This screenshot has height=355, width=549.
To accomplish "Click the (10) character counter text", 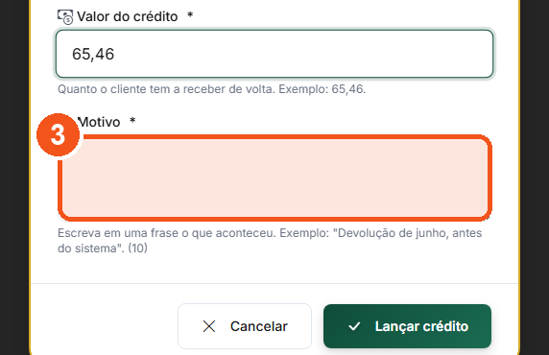I will click(x=137, y=248).
